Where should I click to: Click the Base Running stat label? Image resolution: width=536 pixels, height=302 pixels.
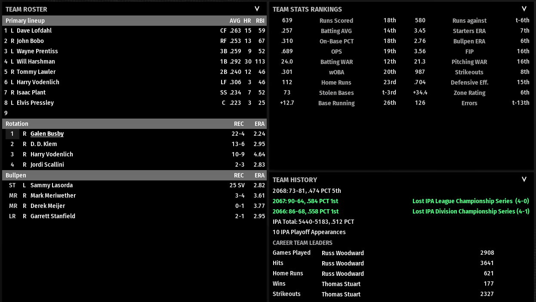click(x=336, y=103)
